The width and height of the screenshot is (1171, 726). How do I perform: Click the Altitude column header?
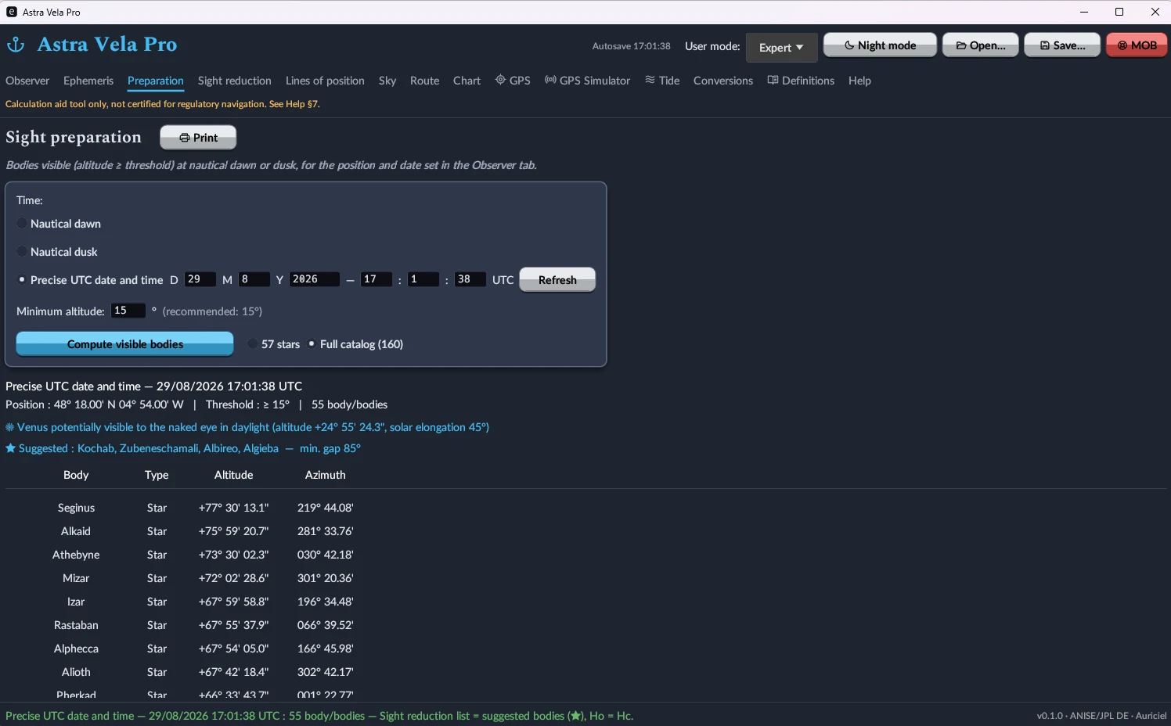(x=233, y=475)
